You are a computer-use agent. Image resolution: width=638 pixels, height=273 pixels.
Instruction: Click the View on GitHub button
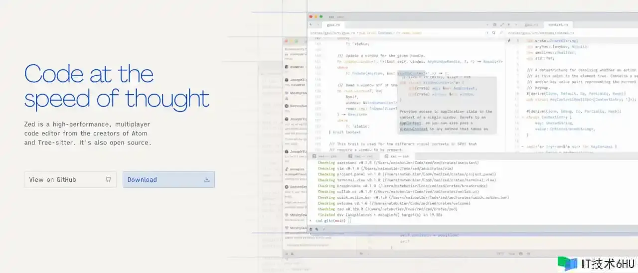tap(70, 179)
